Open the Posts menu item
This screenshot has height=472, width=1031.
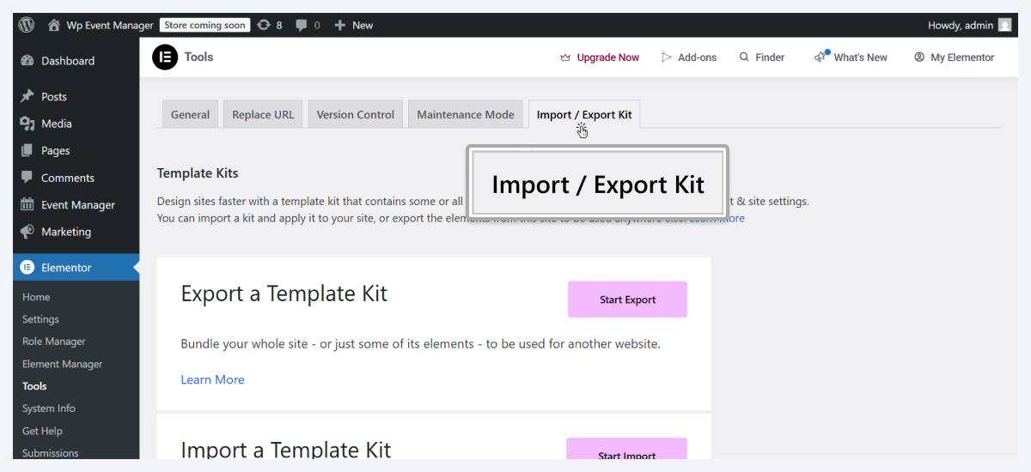click(76, 97)
